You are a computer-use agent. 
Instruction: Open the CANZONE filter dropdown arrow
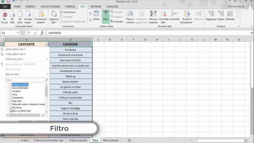(90, 44)
